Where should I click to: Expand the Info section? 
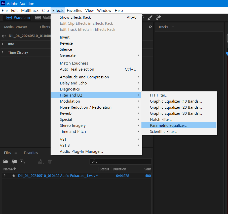pos(3,44)
